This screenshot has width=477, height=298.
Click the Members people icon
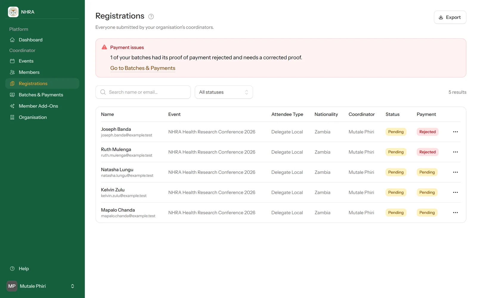(12, 72)
